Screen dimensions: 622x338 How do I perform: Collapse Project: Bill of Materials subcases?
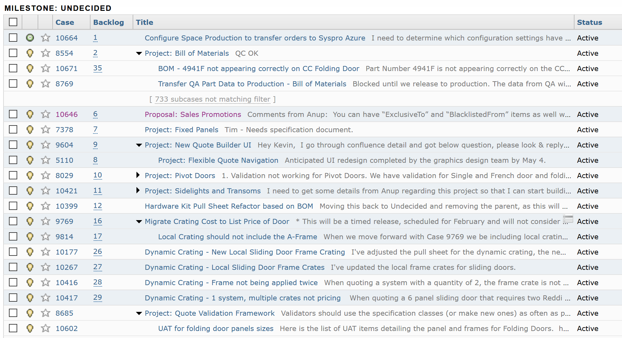click(x=139, y=54)
